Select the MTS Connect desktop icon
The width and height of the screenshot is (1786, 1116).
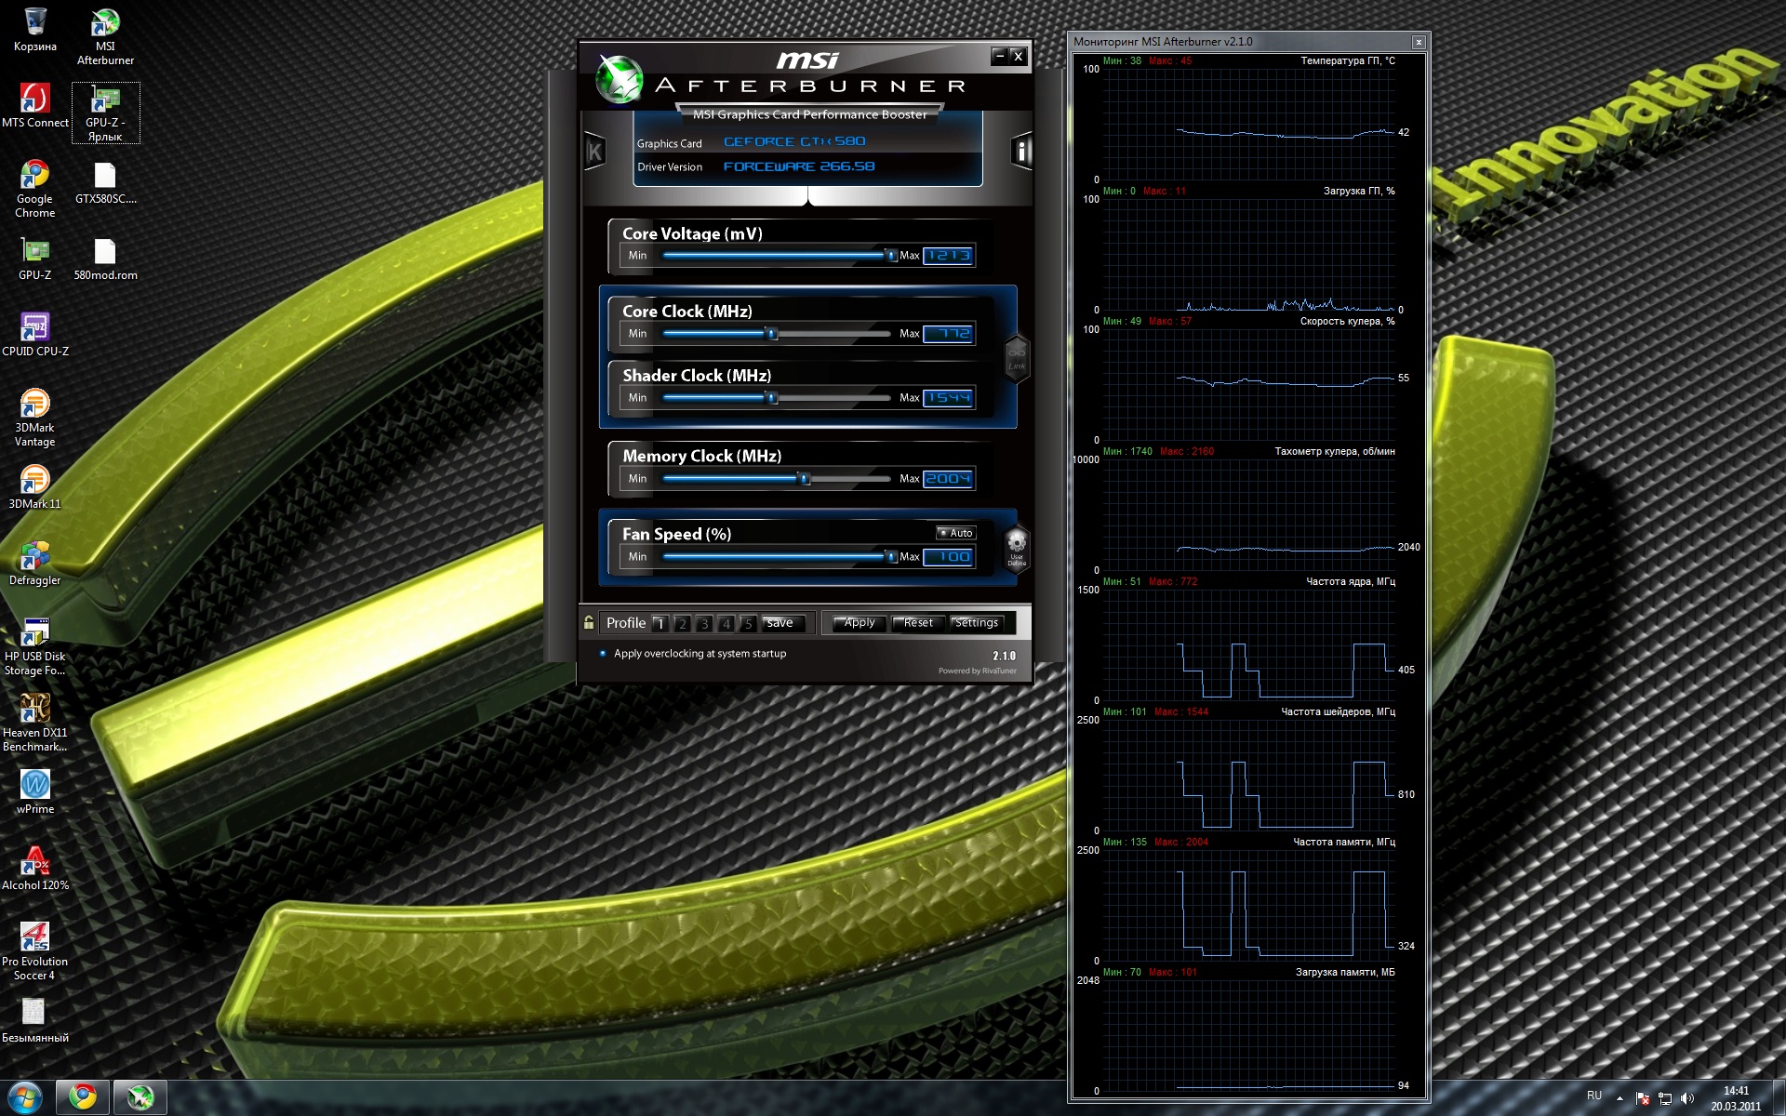pyautogui.click(x=35, y=105)
